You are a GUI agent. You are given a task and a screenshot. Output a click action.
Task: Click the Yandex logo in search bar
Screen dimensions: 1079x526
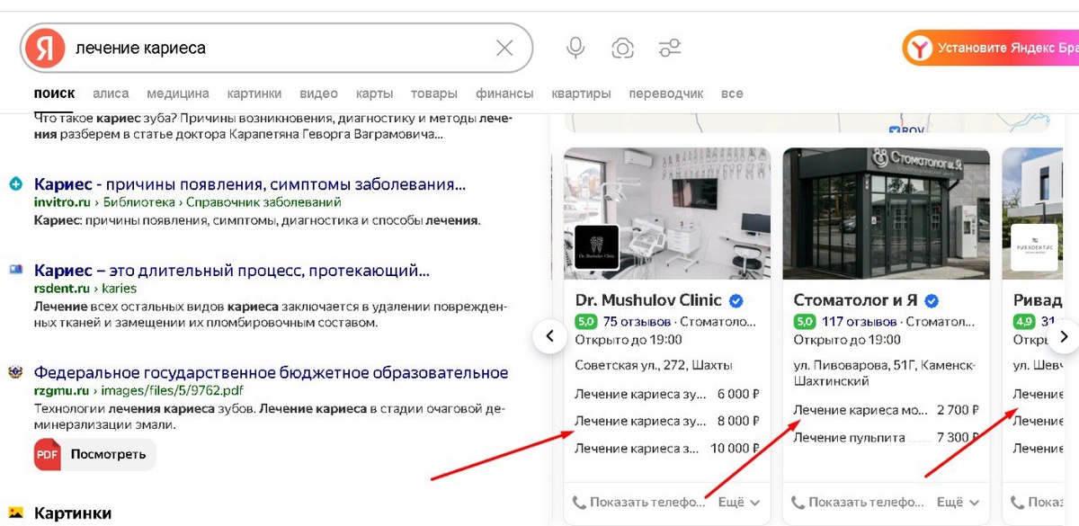tap(44, 48)
